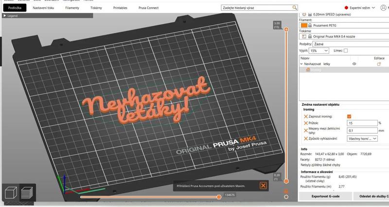Expand the Legend panel
The image size is (389, 207).
(47, 16)
